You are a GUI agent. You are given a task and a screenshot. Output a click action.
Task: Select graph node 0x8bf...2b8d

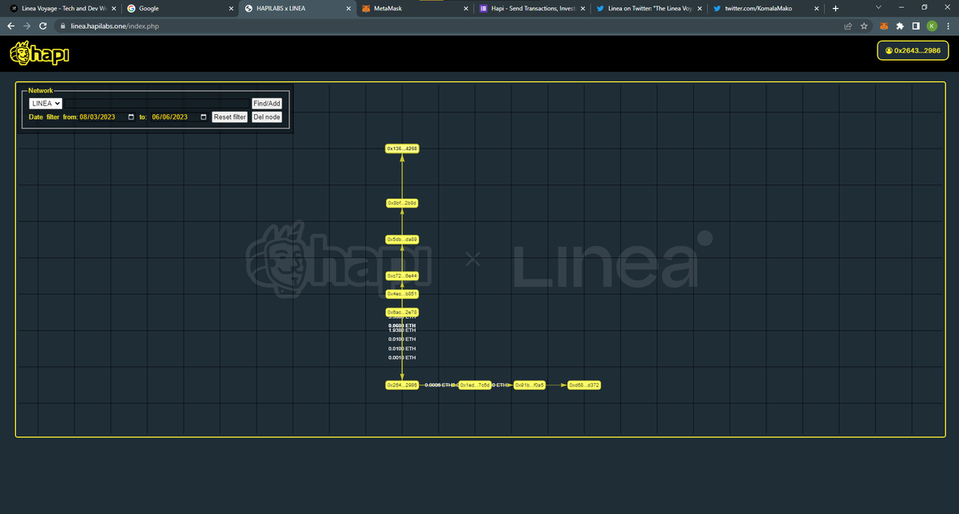pos(402,203)
